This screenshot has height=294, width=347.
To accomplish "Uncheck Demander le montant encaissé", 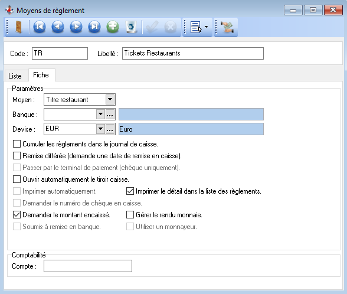I will (17, 215).
